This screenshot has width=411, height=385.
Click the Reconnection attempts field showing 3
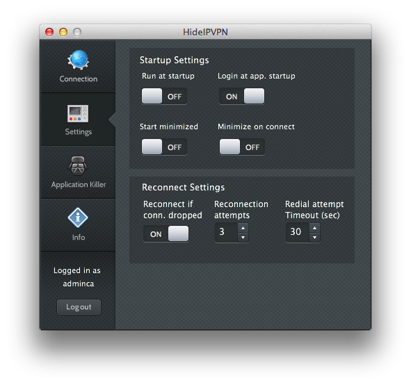click(226, 232)
